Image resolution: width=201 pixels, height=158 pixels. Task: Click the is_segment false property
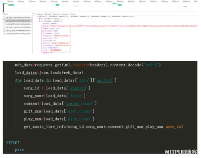(x=51, y=33)
